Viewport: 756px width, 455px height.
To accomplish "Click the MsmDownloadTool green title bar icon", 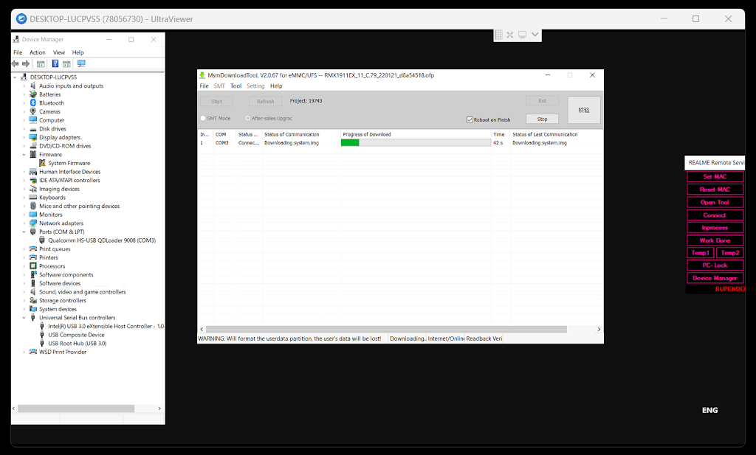I will (x=202, y=75).
